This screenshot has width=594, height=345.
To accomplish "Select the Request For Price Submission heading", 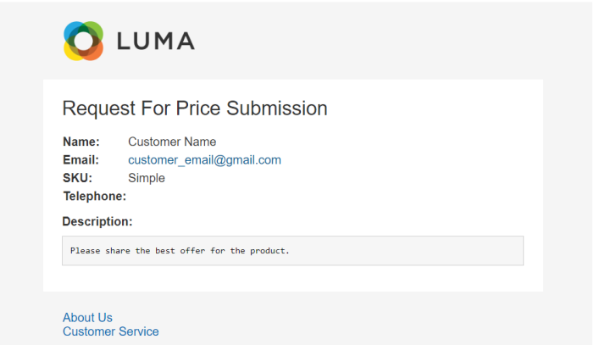I will (195, 109).
